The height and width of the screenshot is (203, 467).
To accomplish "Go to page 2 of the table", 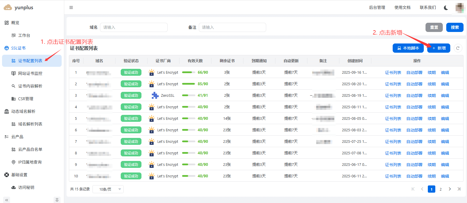I will [440, 189].
